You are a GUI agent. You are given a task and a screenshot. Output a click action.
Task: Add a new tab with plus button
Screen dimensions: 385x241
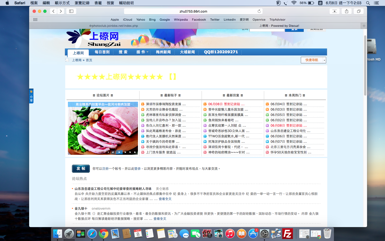tap(364, 26)
